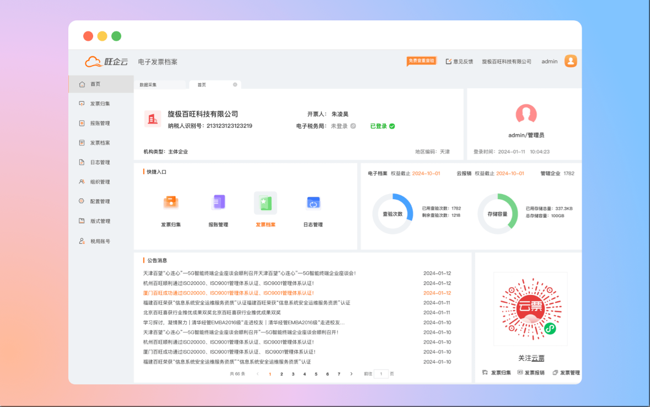
Task: Click the 发票档案 quick entry icon
Action: (265, 203)
